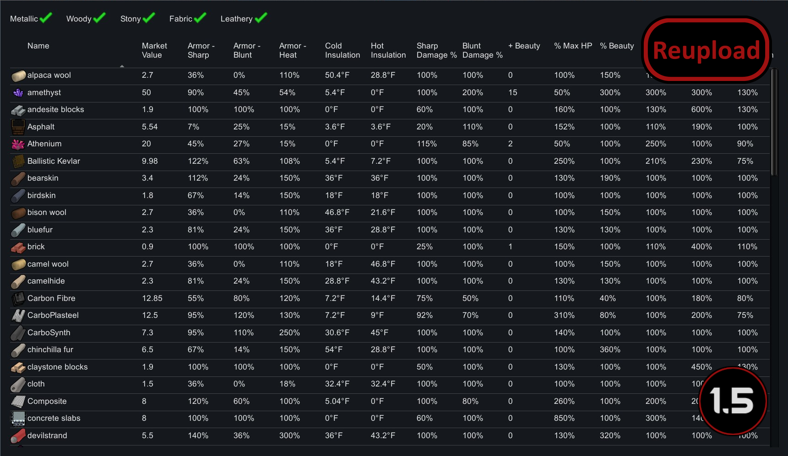Sort by the Market Value column
The image size is (788, 456).
point(154,50)
